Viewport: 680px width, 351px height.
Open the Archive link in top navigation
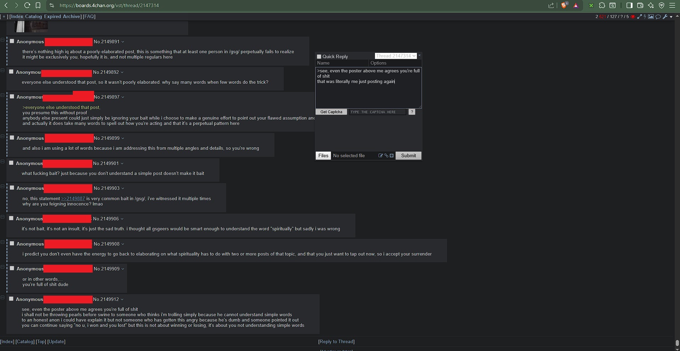tap(71, 16)
